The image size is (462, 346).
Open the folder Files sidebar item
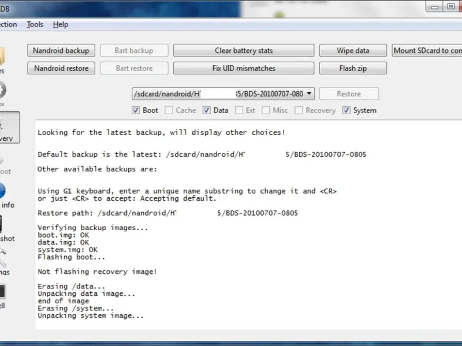(x=2, y=61)
